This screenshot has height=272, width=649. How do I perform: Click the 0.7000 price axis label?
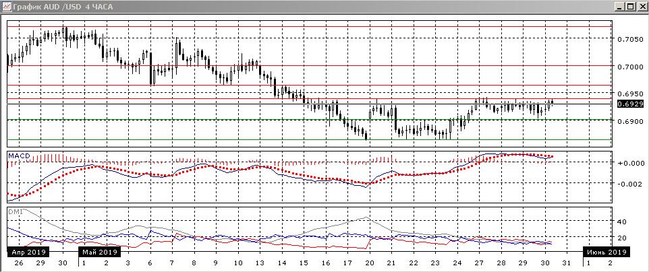pyautogui.click(x=630, y=67)
